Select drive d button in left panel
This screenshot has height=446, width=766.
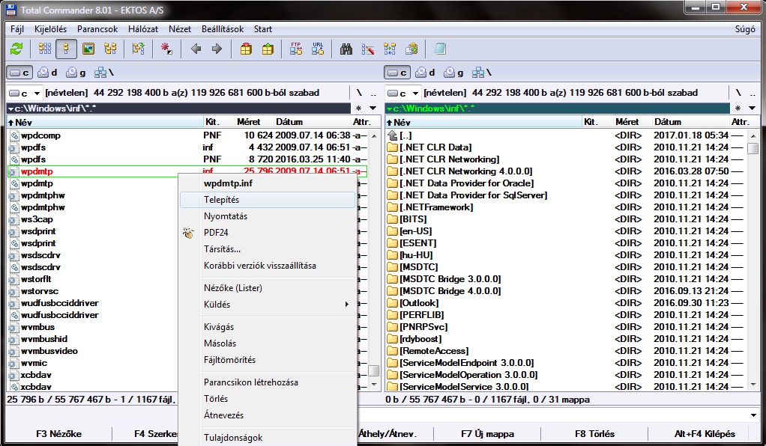point(48,73)
